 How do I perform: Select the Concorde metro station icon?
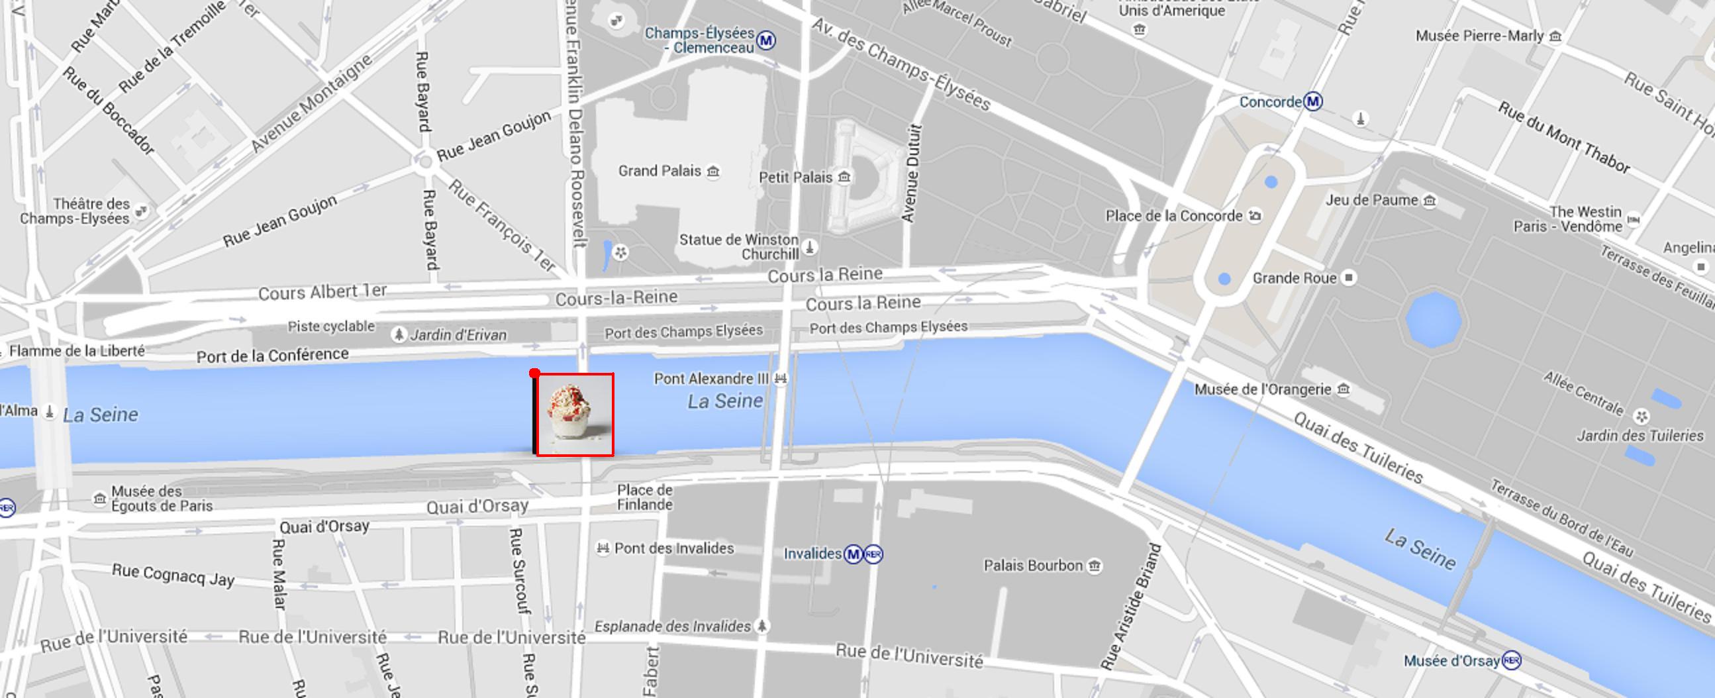(1313, 102)
